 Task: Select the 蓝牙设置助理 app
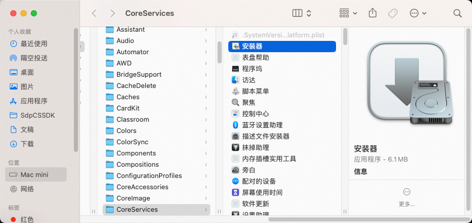pos(262,125)
